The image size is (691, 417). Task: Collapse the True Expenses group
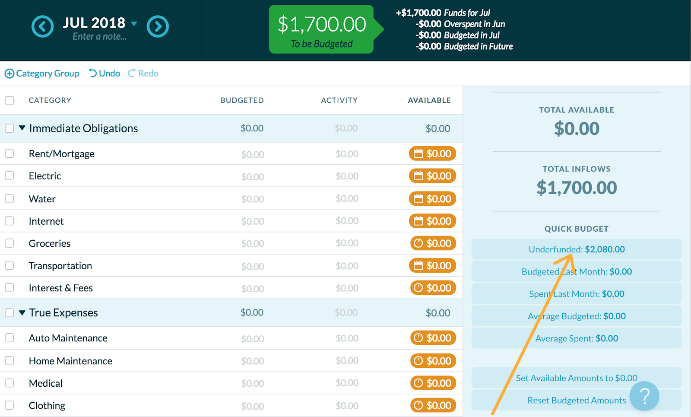point(22,312)
